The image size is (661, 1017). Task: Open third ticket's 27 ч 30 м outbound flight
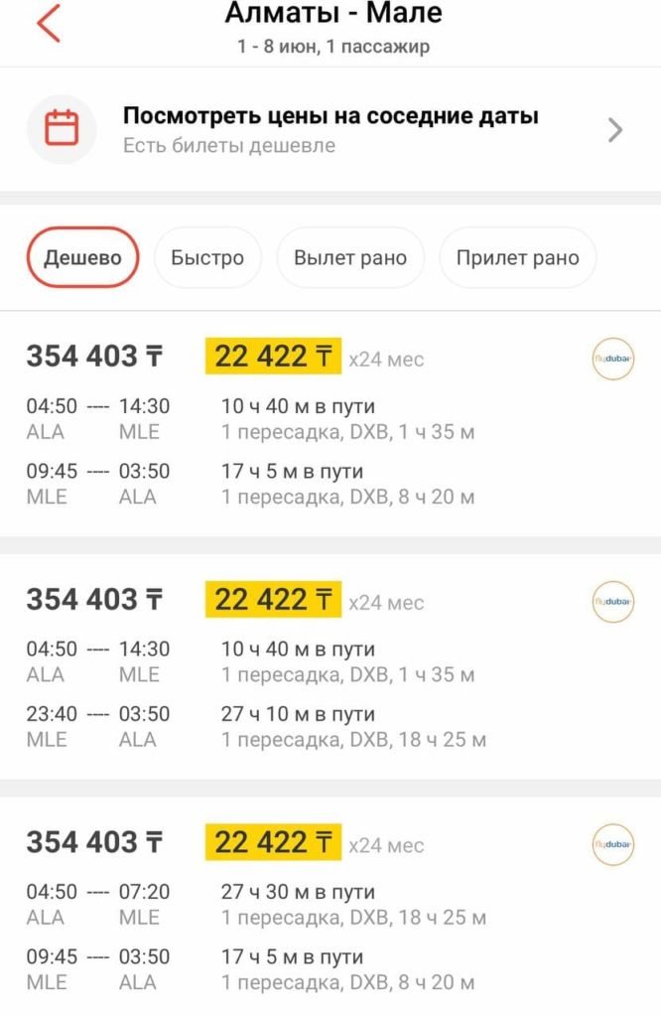coord(256,904)
